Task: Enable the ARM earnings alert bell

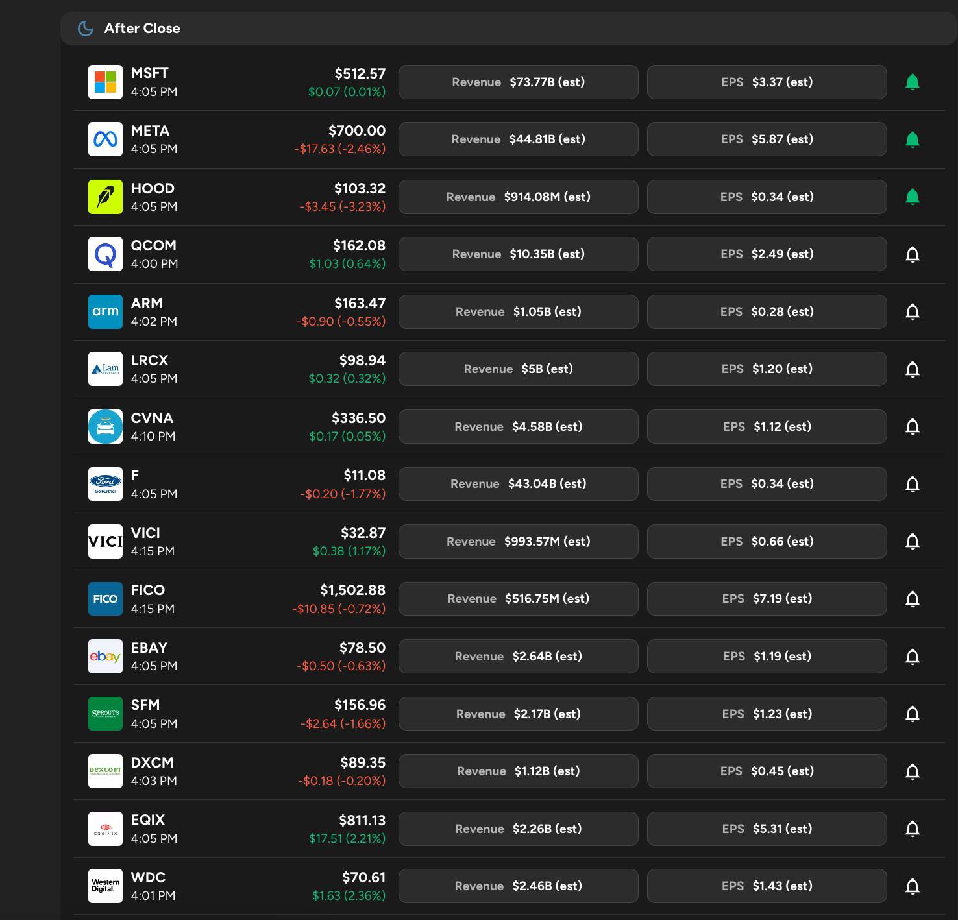Action: click(x=913, y=311)
